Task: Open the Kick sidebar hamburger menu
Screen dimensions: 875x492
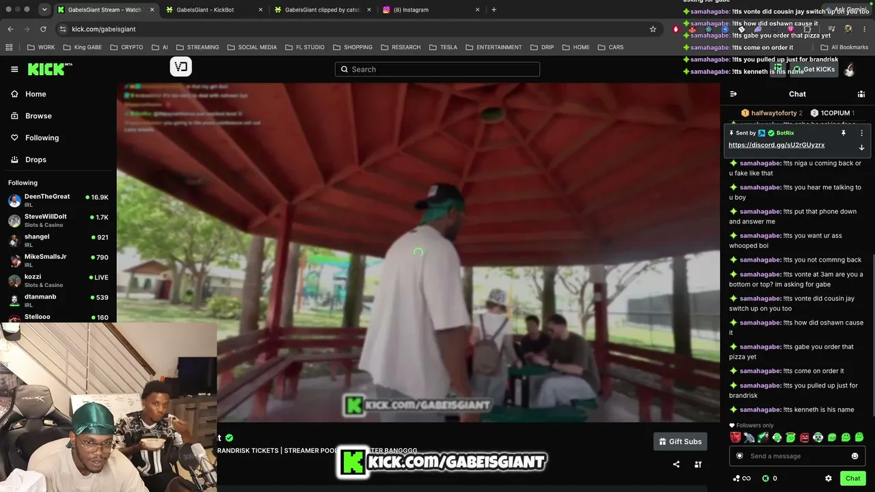Action: tap(14, 69)
